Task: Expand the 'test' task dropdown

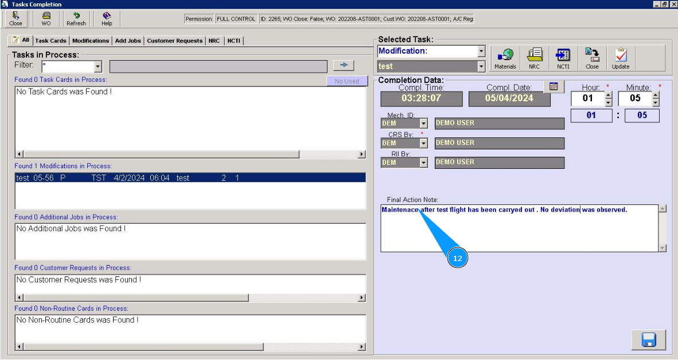Action: pos(481,66)
